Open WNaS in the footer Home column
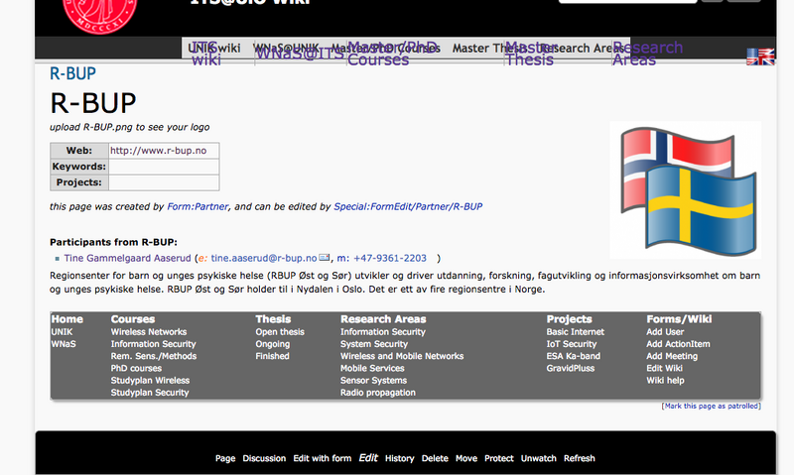The height and width of the screenshot is (475, 794). (x=64, y=344)
